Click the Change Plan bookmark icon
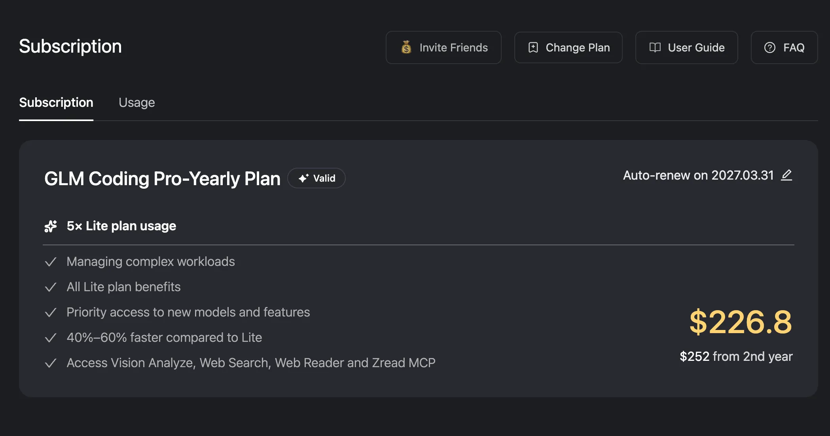 tap(533, 47)
